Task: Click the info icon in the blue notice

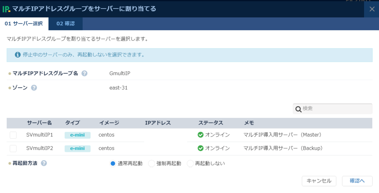Action: (18, 55)
